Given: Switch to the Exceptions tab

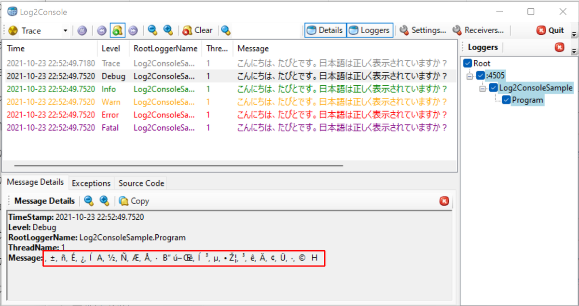Looking at the screenshot, I should (91, 183).
